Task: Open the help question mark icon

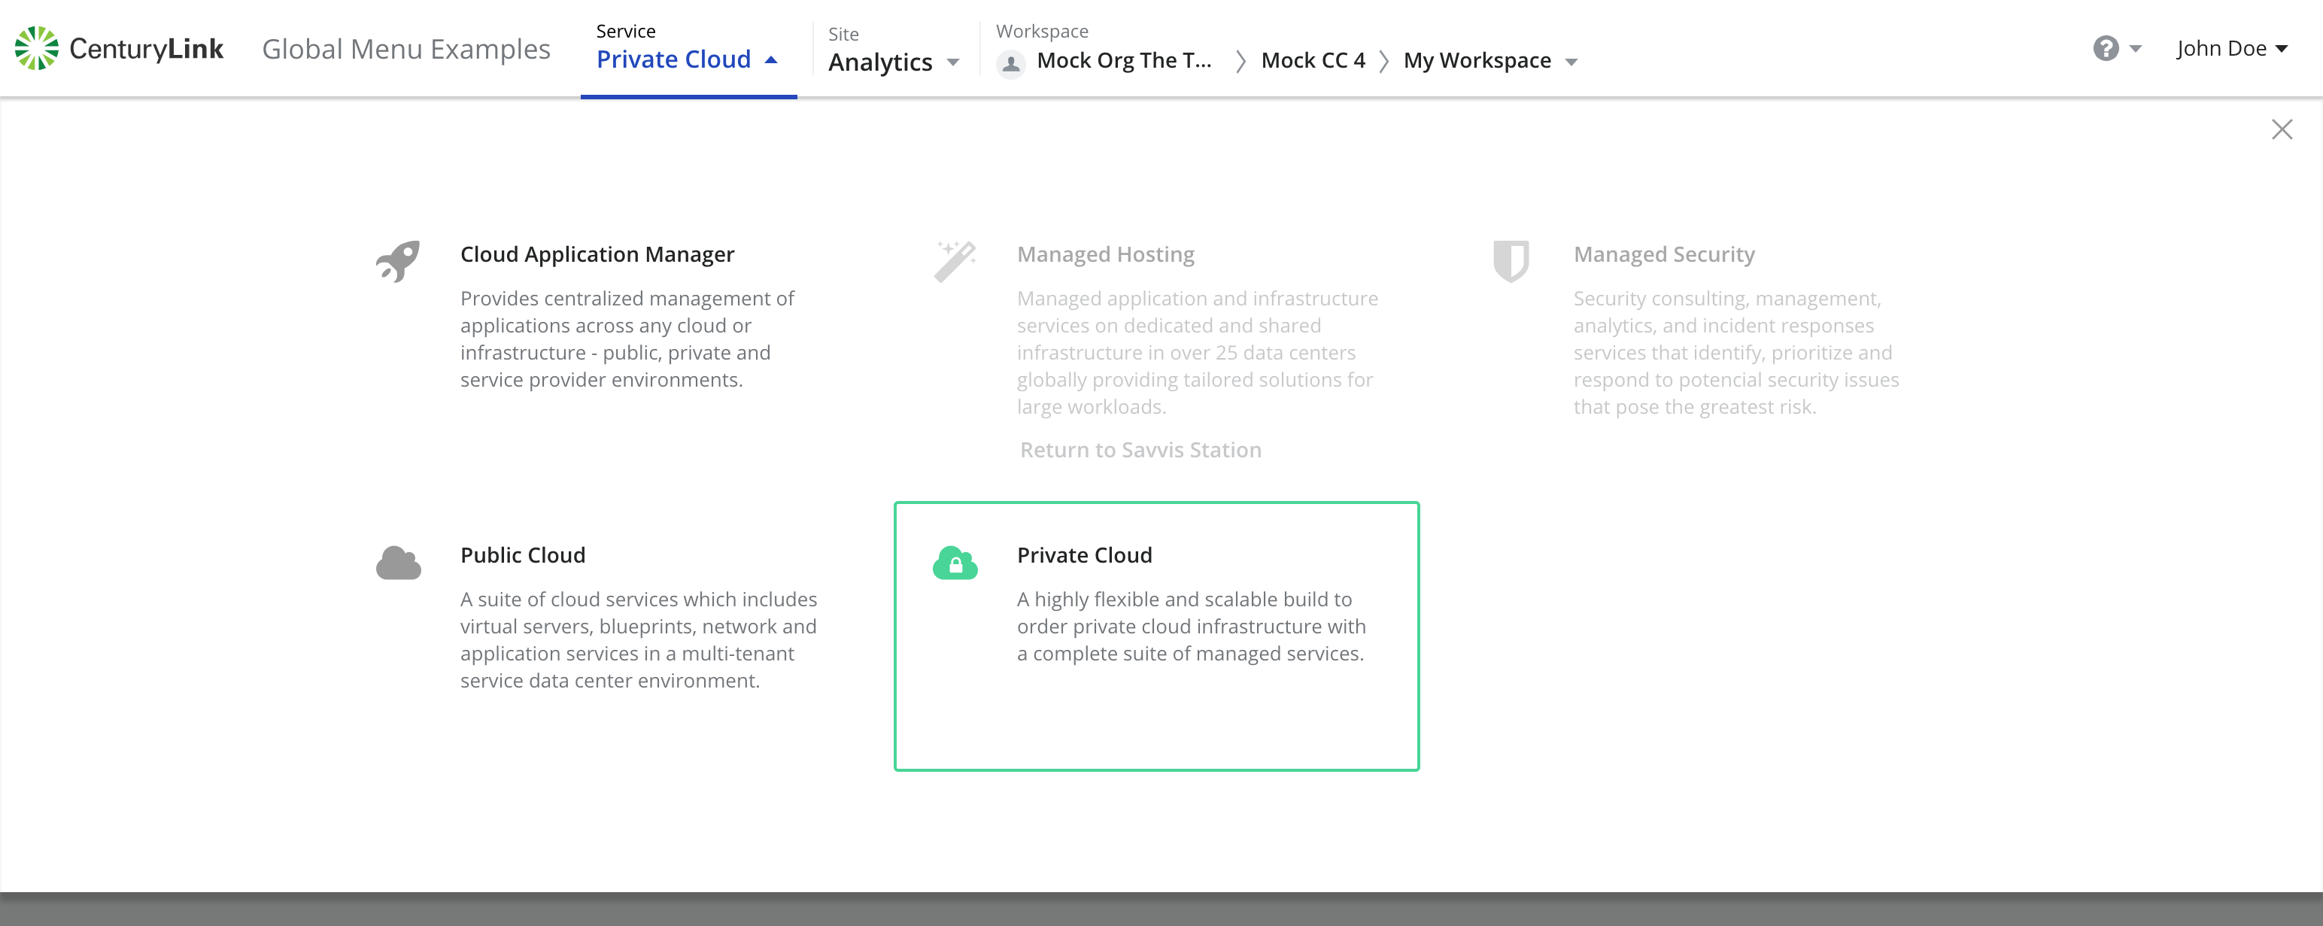Action: pyautogui.click(x=2106, y=49)
